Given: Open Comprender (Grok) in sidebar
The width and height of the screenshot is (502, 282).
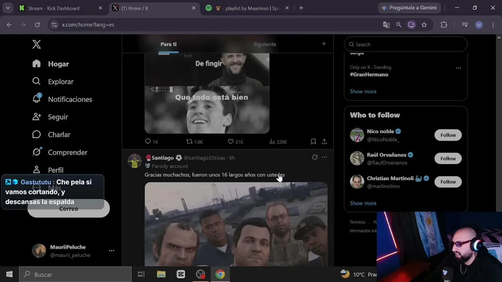Looking at the screenshot, I should point(60,152).
